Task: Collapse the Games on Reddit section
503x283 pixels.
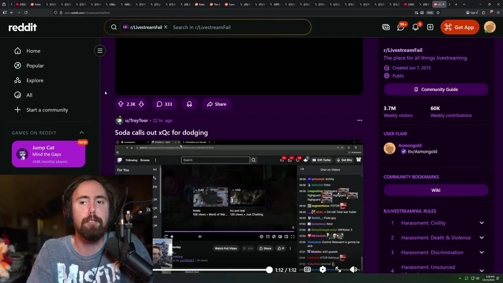Action: tap(82, 132)
